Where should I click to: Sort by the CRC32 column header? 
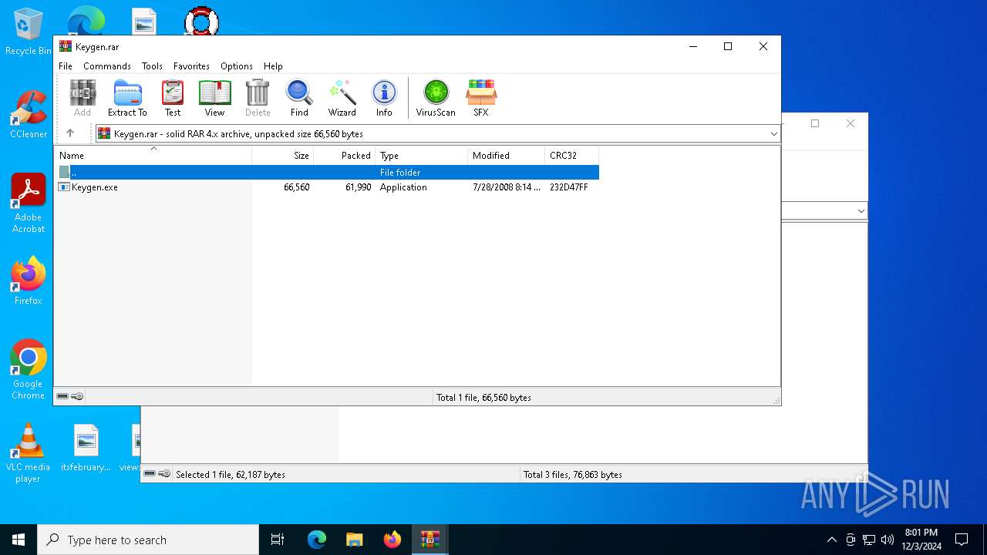[572, 156]
